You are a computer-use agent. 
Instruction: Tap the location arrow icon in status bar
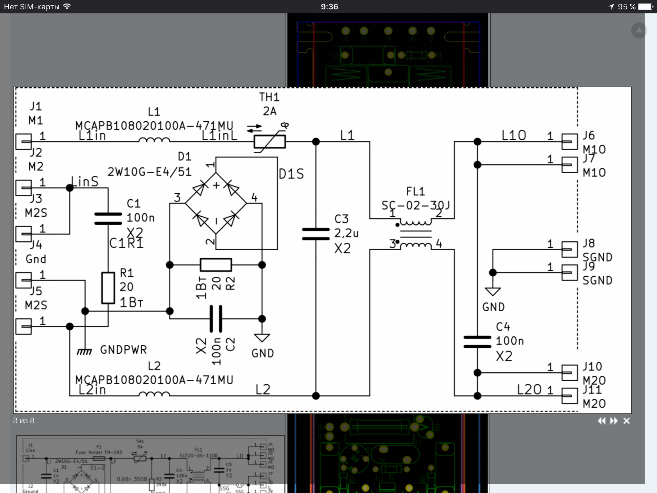pyautogui.click(x=611, y=6)
